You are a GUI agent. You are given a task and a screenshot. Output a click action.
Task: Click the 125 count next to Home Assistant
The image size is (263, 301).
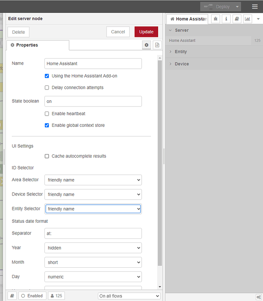257,41
